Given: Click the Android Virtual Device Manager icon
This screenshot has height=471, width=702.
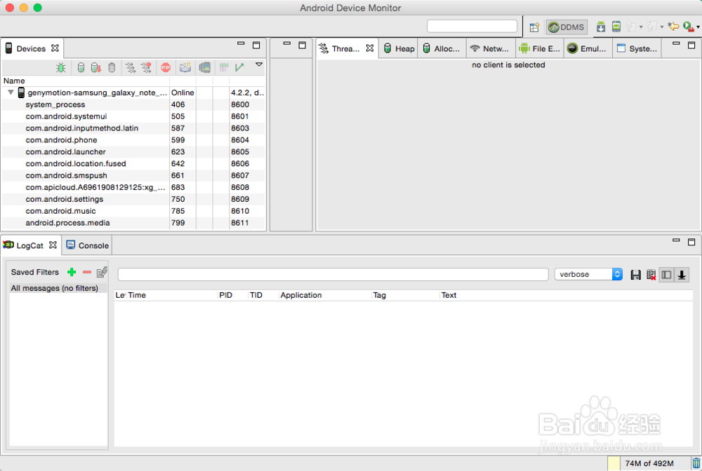Looking at the screenshot, I should (x=616, y=27).
